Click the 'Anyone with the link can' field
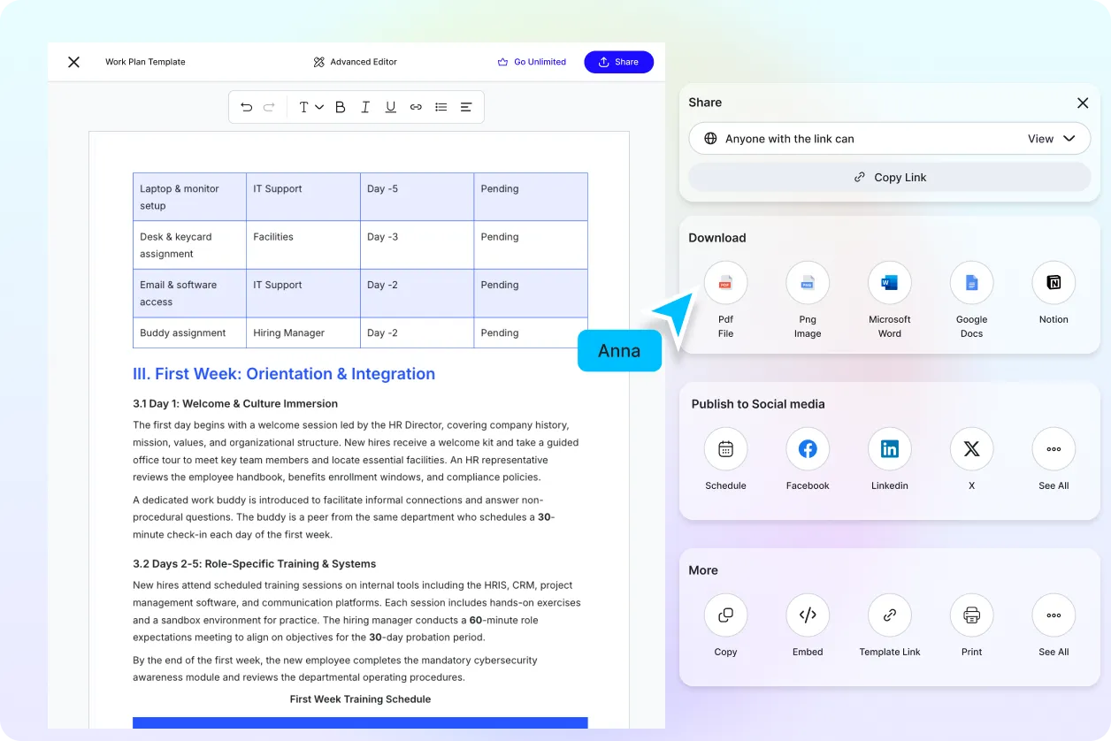Image resolution: width=1111 pixels, height=741 pixels. point(890,139)
